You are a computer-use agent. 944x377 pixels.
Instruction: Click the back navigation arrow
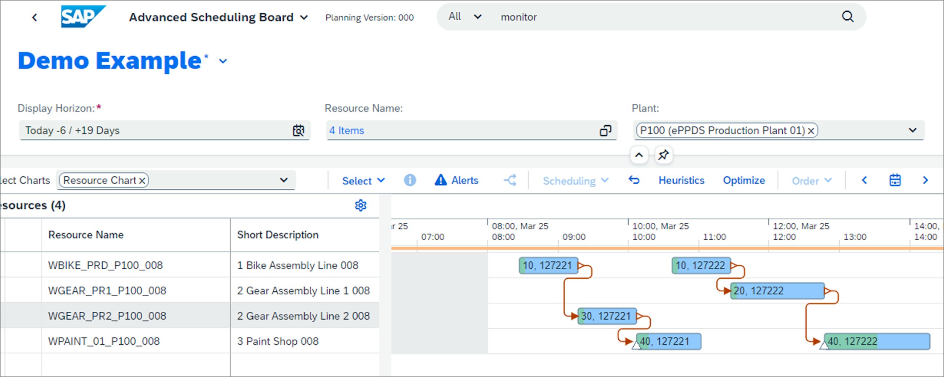[34, 17]
